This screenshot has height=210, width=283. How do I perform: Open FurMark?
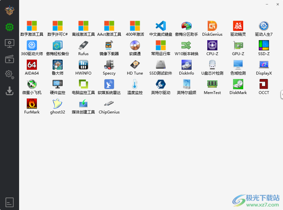click(32, 104)
